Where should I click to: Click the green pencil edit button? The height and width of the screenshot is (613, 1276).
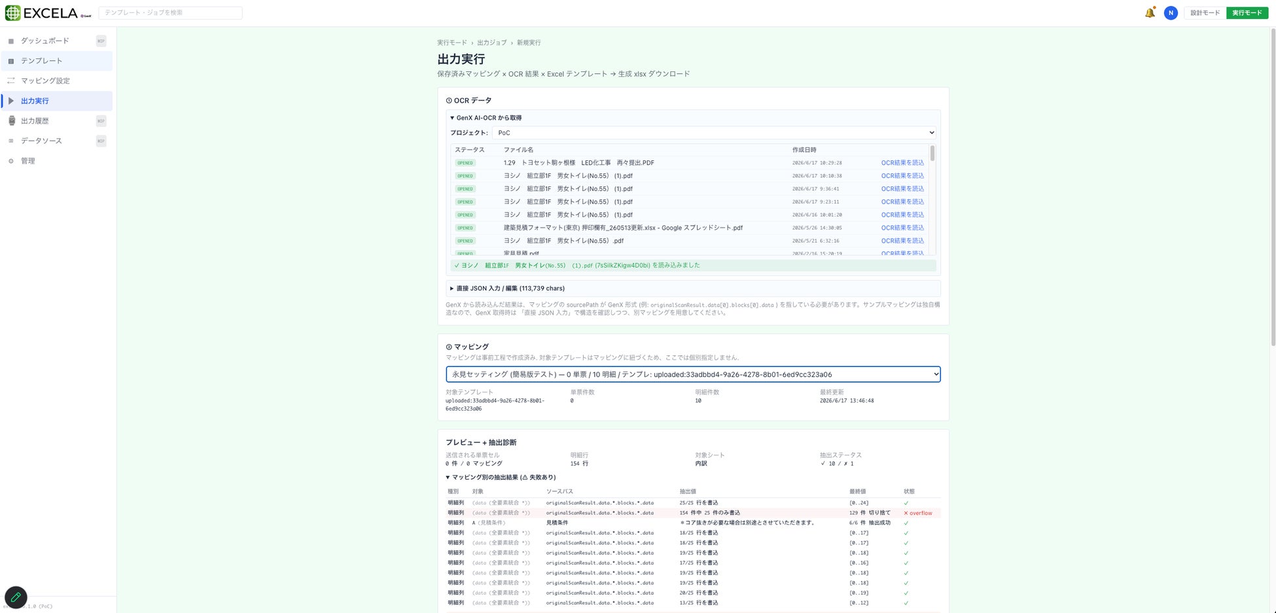16,597
